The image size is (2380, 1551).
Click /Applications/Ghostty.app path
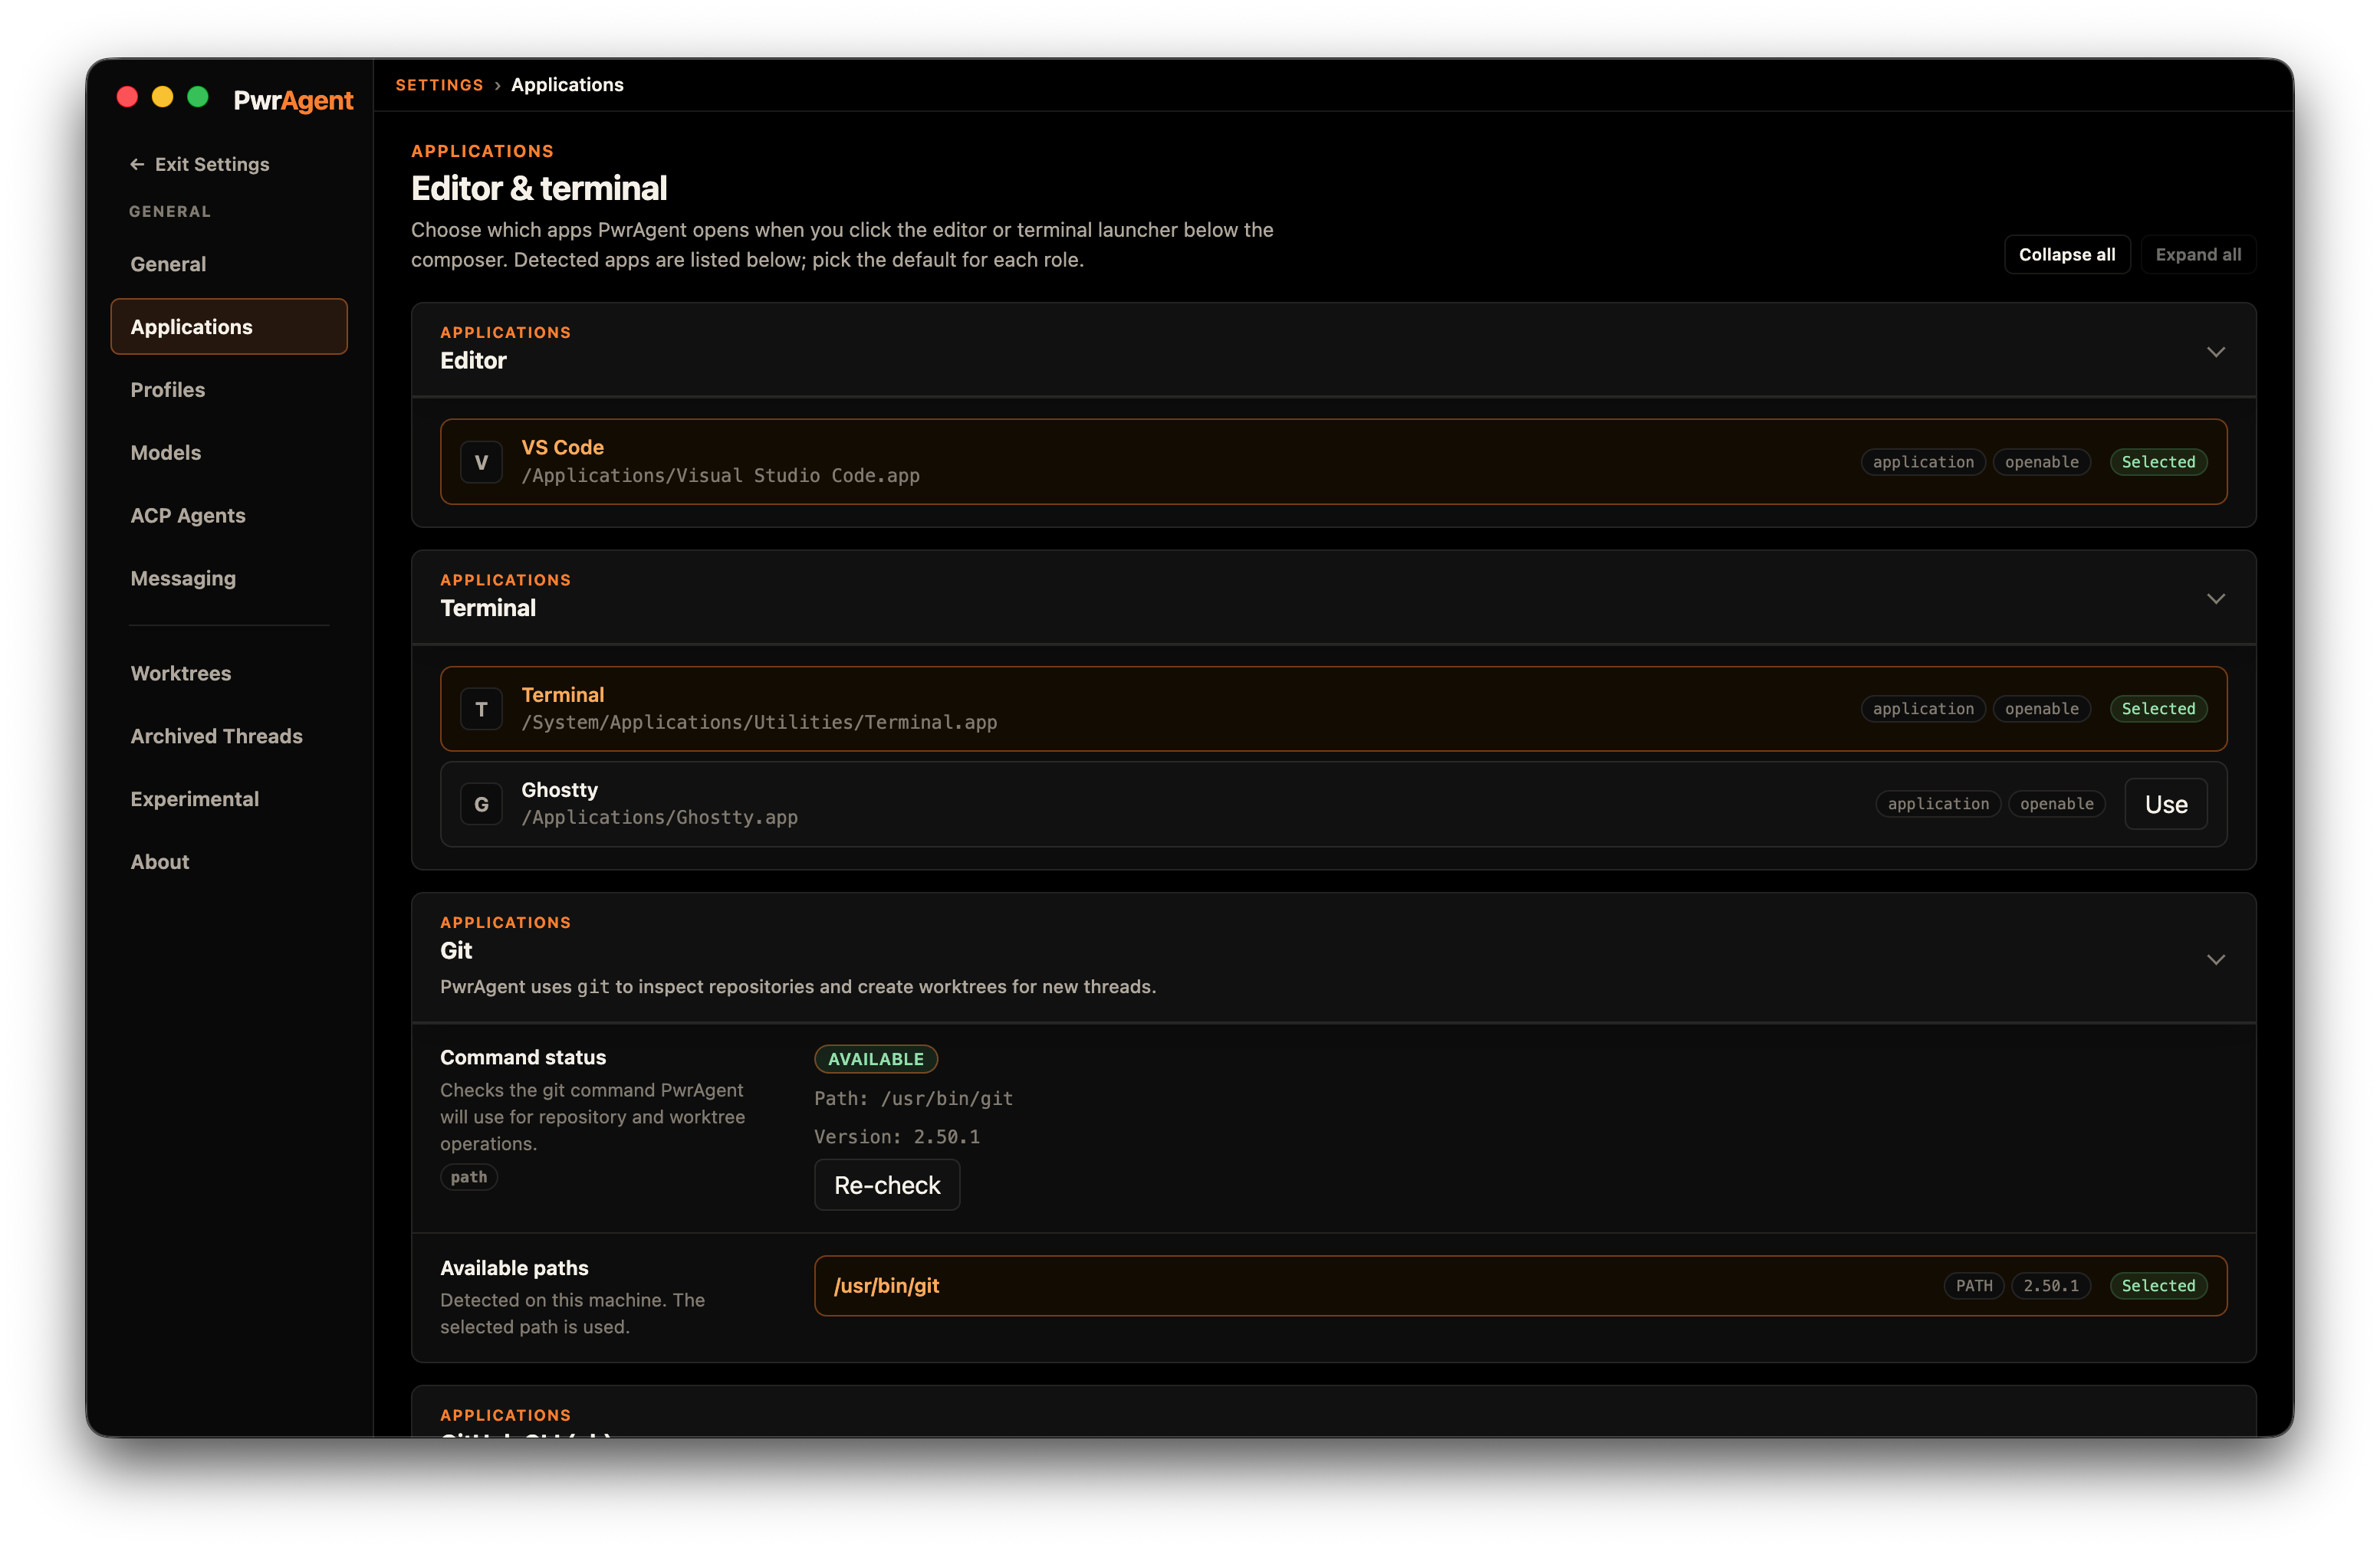(x=659, y=816)
